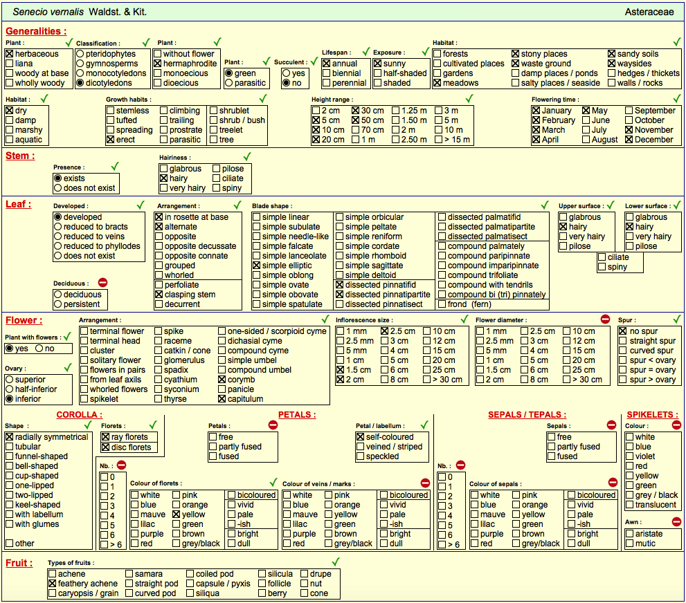Viewport: 686px width, 603px height.
Task: Click green checkmark beside Colour of florets
Action: click(x=273, y=483)
